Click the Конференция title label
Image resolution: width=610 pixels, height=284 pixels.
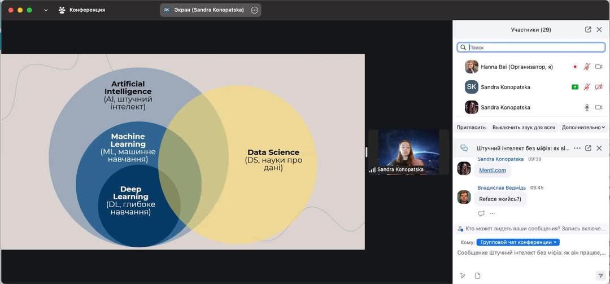click(87, 10)
